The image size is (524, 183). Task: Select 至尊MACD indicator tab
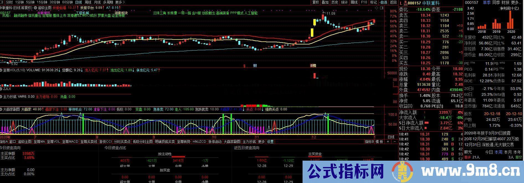coord(70,142)
